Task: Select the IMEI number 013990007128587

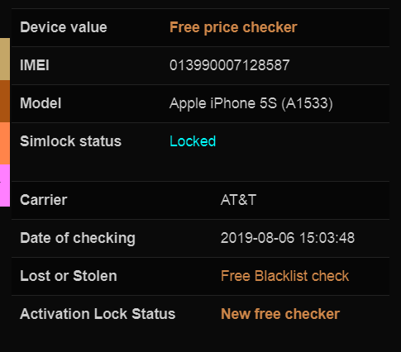Action: [229, 65]
